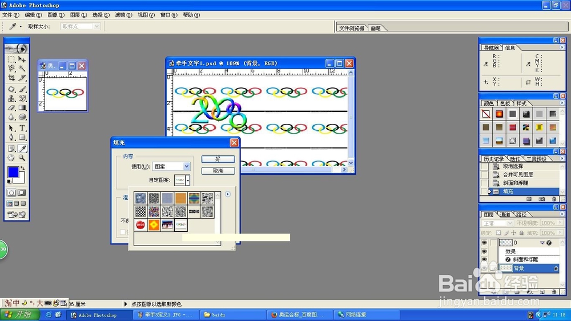
Task: Click 取消 button in Fill dialog
Action: [218, 171]
